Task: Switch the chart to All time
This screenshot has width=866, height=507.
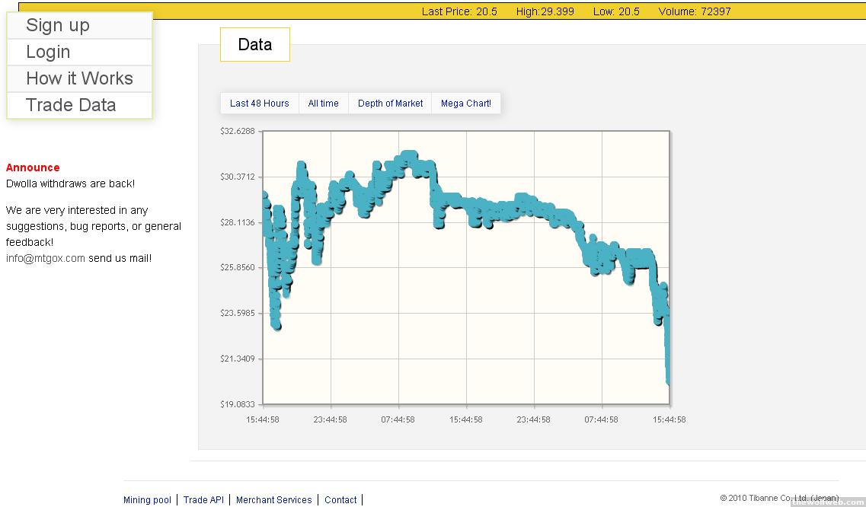Action: 323,104
